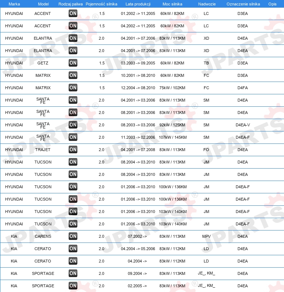
Task: Select production dates 08.2001 -> 03.2006
Action: point(138,113)
